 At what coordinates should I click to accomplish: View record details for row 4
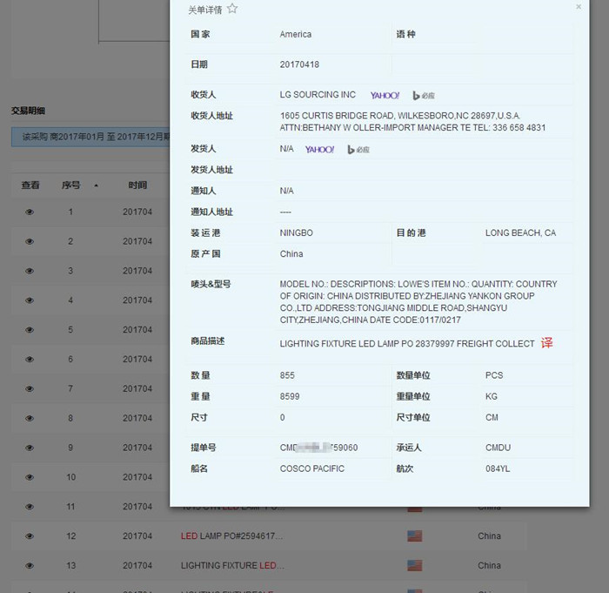tap(30, 300)
